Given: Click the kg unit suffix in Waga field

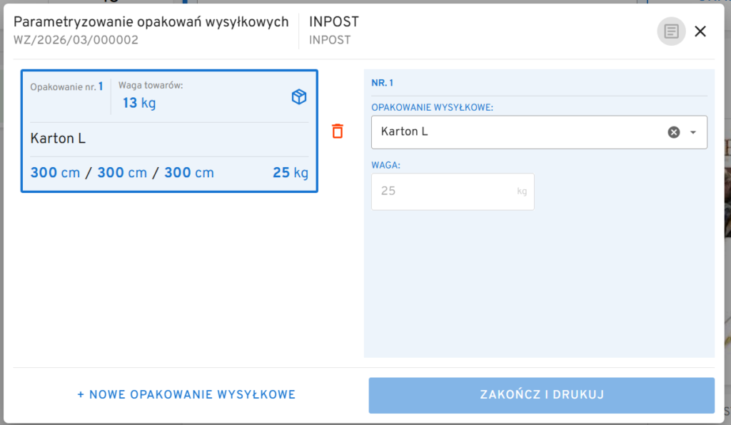Looking at the screenshot, I should click(x=523, y=191).
